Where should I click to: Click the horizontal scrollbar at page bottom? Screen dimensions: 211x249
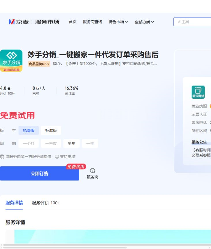pyautogui.click(x=65, y=247)
